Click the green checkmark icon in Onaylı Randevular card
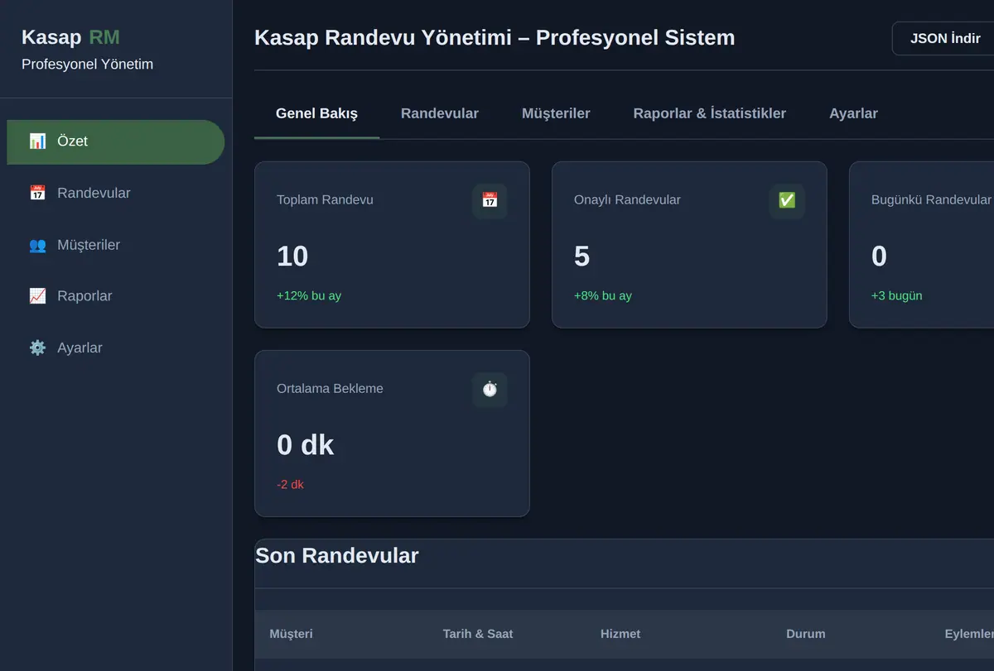The image size is (994, 671). [x=787, y=201]
